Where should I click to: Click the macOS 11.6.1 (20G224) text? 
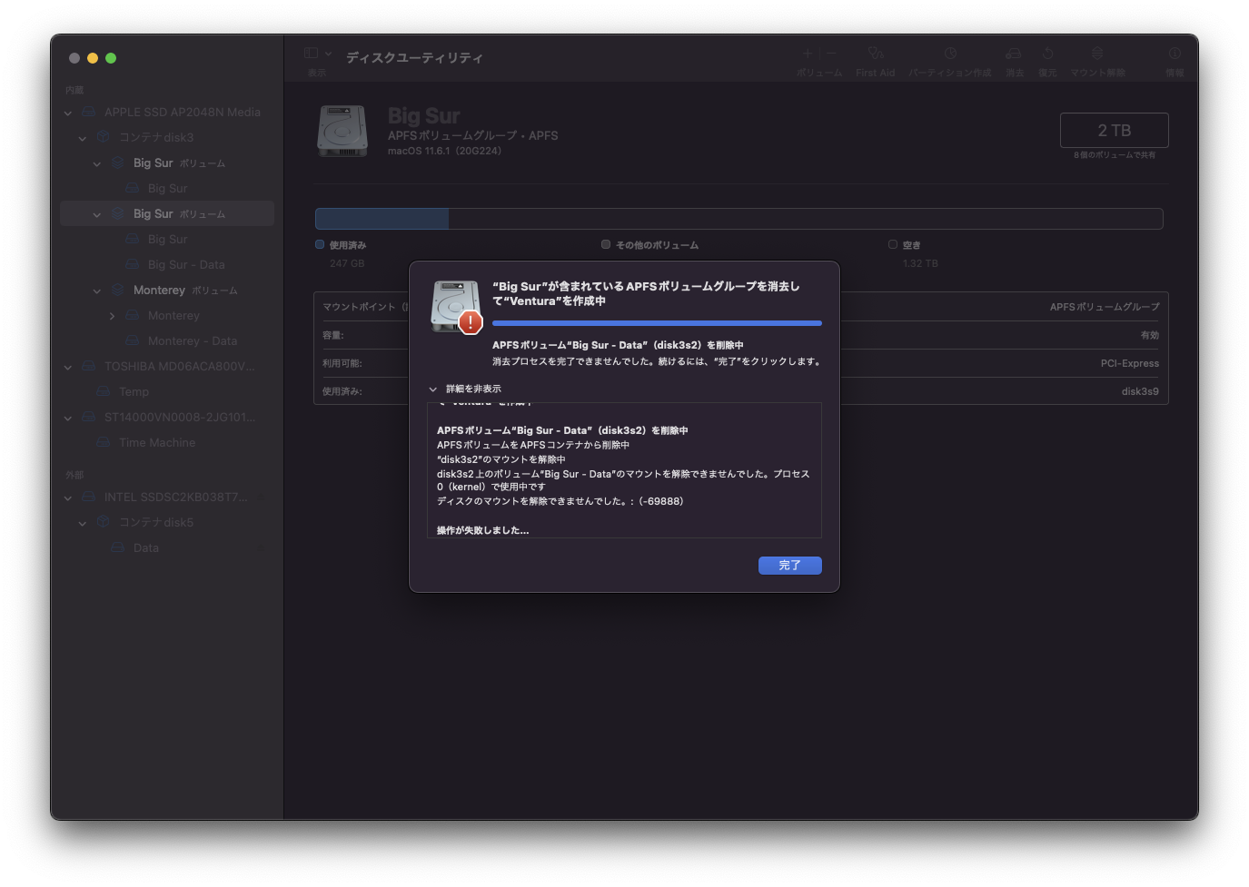[444, 151]
